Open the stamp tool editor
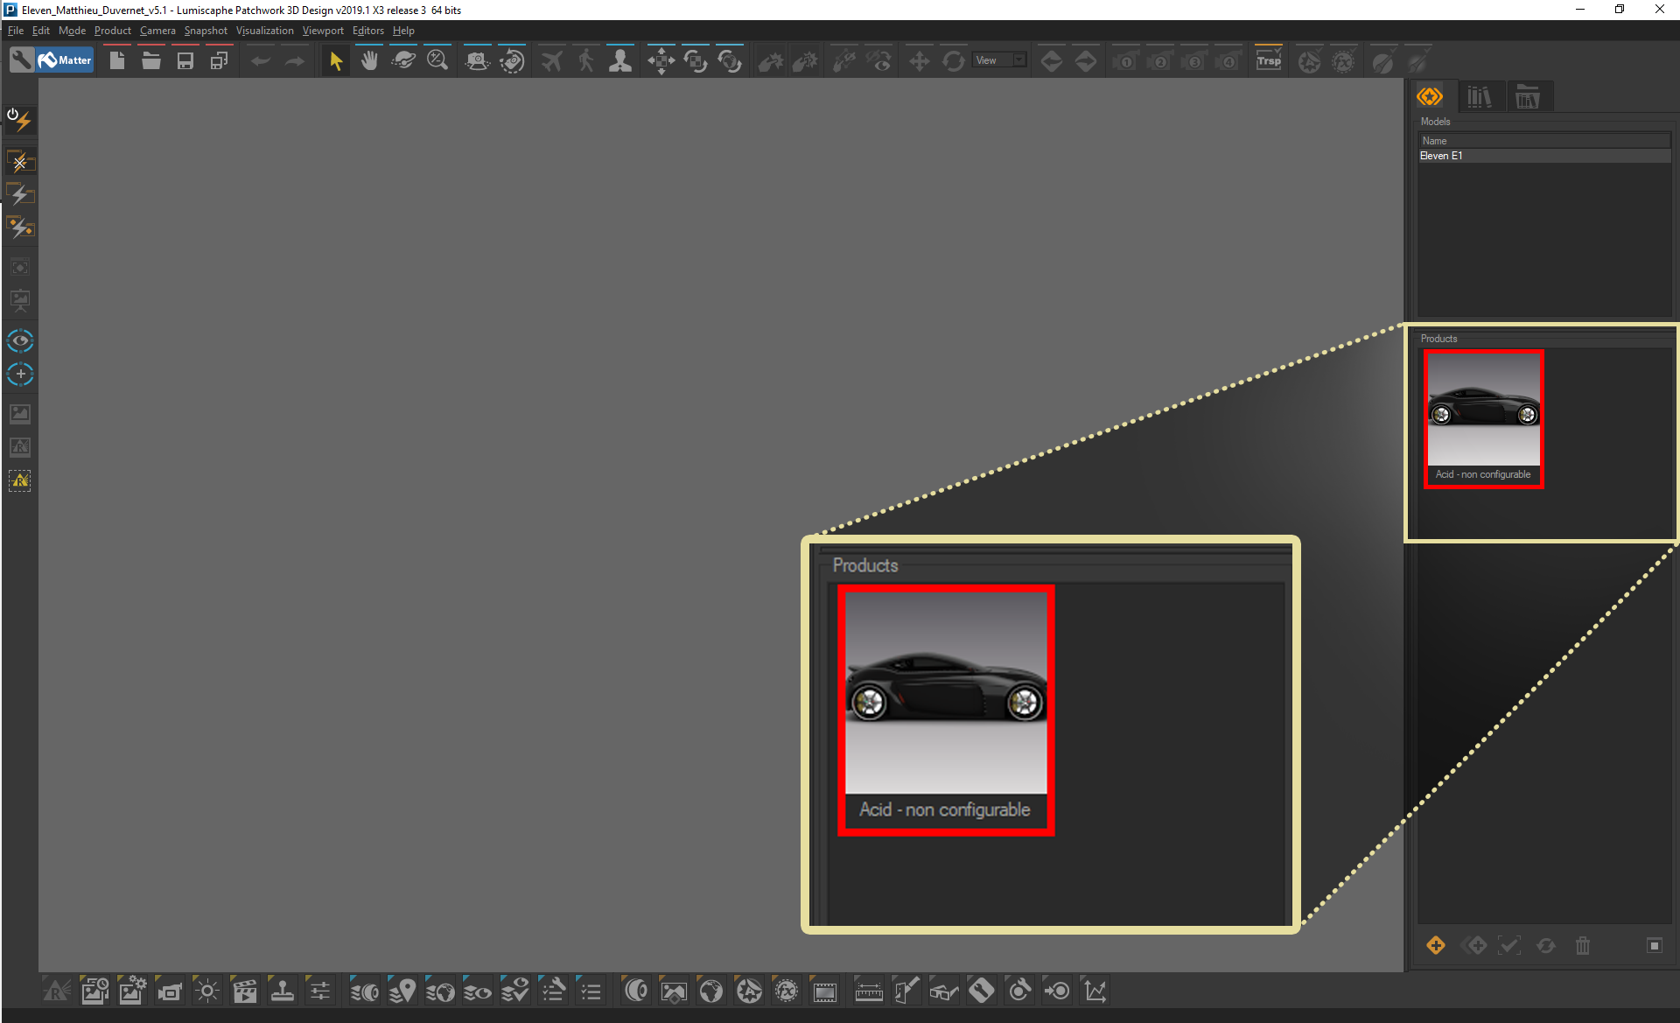Viewport: 1680px width, 1023px height. [x=283, y=991]
